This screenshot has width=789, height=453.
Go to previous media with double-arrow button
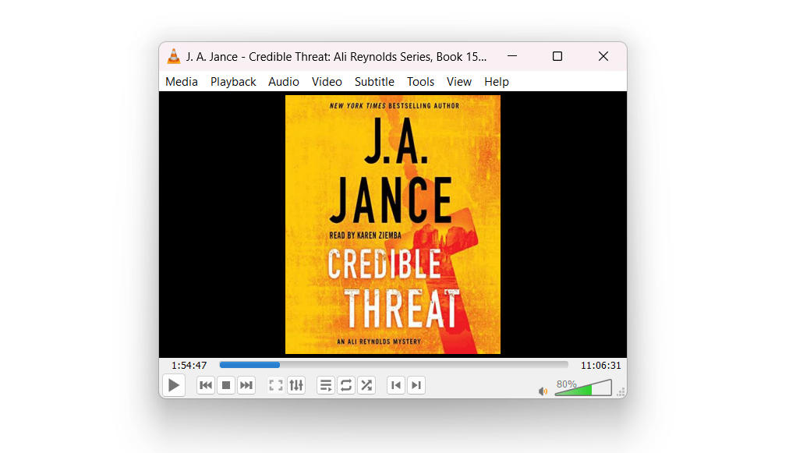tap(206, 385)
